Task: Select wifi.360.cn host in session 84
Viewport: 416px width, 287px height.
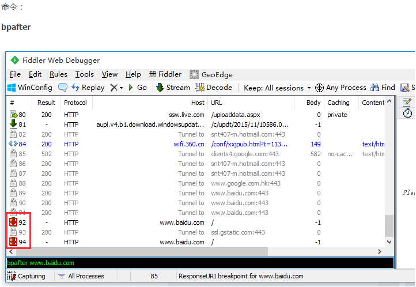Action: point(189,144)
